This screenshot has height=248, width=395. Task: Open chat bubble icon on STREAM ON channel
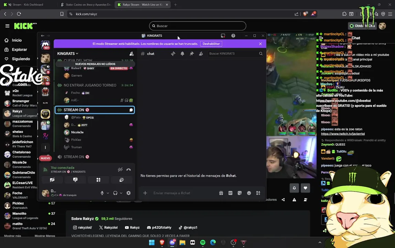[x=131, y=110]
